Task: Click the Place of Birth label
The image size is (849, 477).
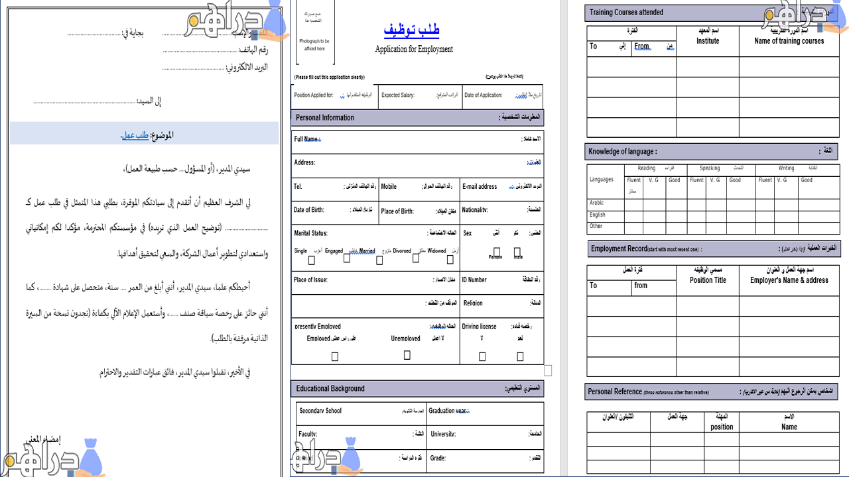Action: (x=397, y=211)
